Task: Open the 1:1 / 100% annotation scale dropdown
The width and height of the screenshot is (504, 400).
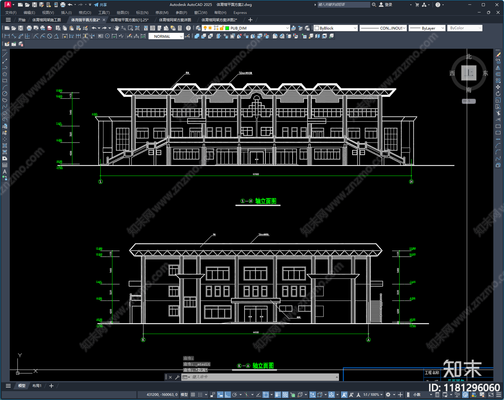Action: coord(373,395)
